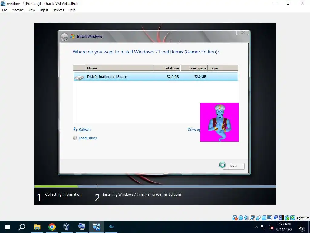Screen dimensions: 310x233
Task: Open the Machine menu
Action: point(18,10)
